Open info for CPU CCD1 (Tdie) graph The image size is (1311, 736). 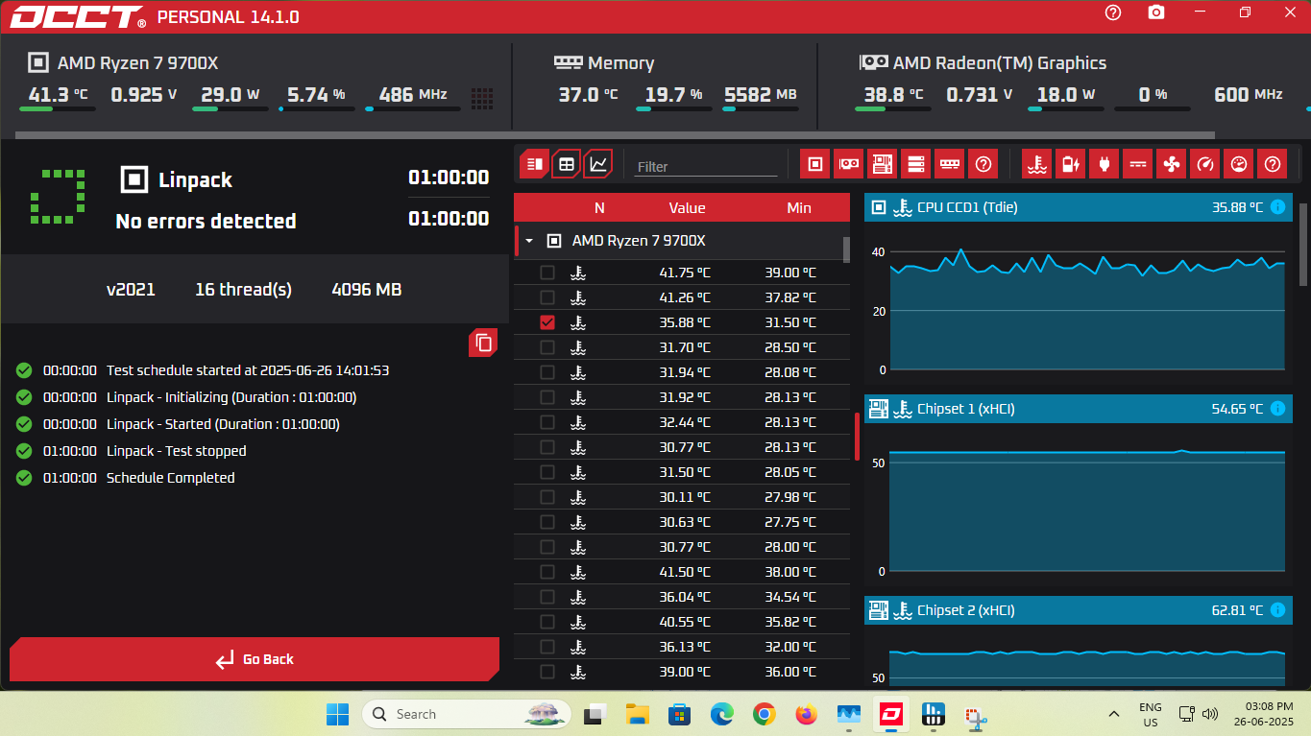[x=1277, y=207]
